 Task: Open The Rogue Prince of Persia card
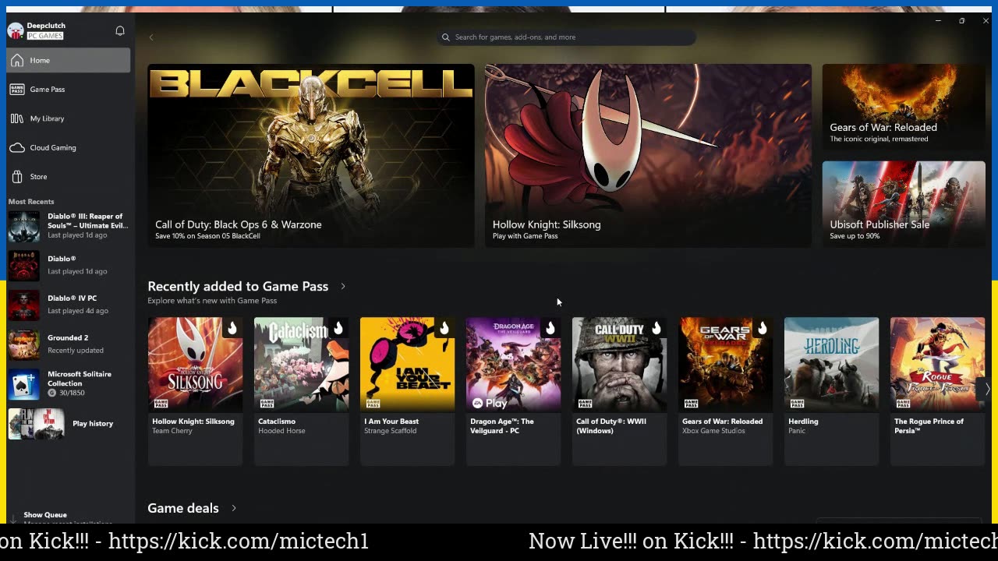tap(937, 391)
